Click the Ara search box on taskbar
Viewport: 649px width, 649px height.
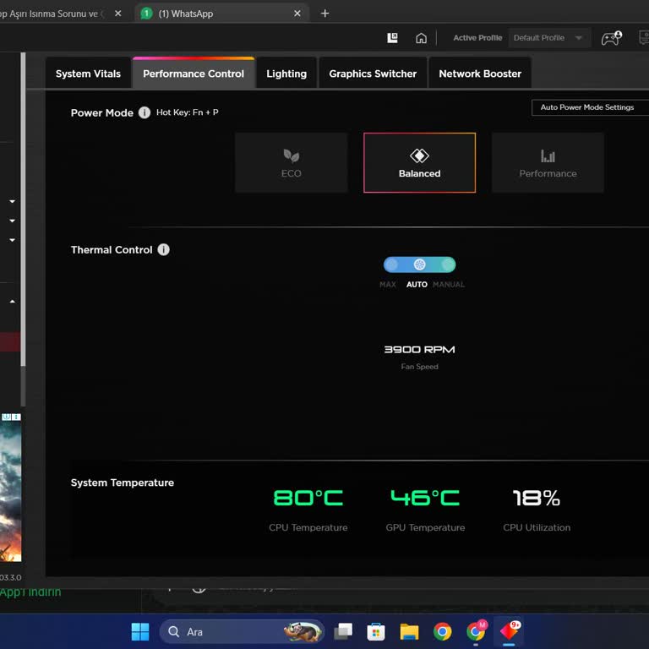tap(224, 631)
